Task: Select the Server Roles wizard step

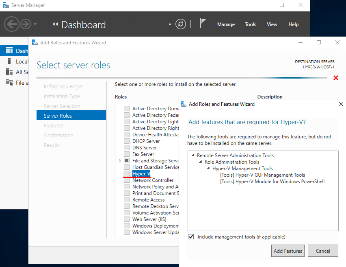Action: tap(58, 115)
